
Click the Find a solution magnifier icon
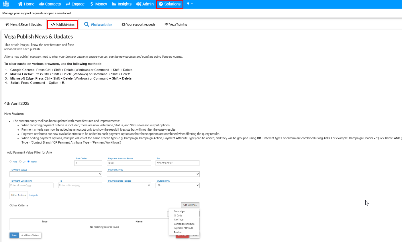(x=87, y=24)
